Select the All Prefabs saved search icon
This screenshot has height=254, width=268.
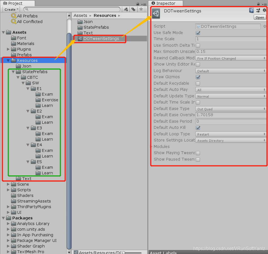pyautogui.click(x=14, y=16)
